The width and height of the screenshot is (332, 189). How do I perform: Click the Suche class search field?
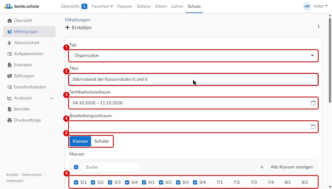coord(111,167)
